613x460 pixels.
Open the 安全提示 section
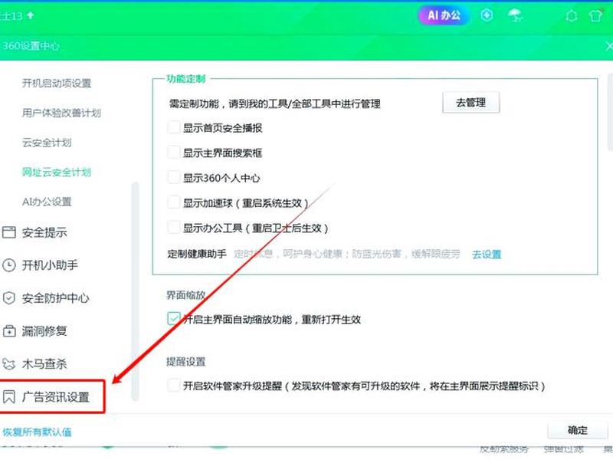pyautogui.click(x=44, y=232)
